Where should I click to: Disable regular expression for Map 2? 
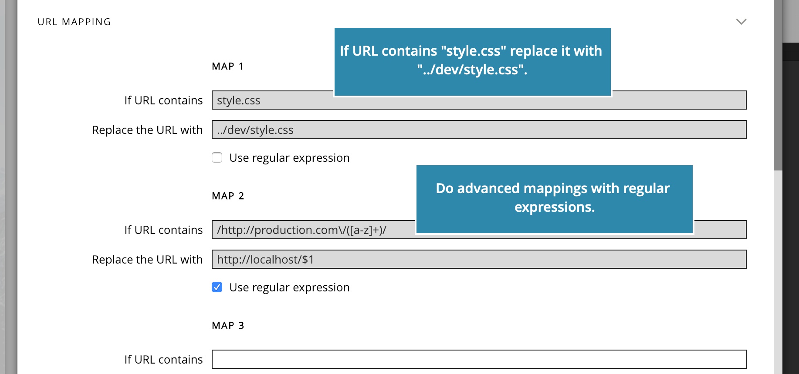(217, 287)
